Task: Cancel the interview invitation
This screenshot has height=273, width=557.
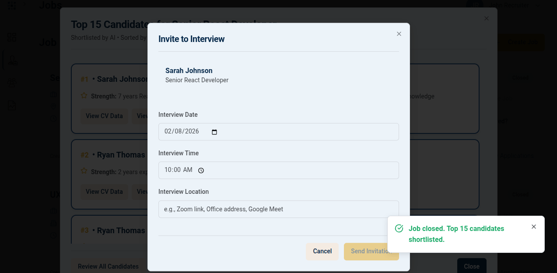Action: (322, 251)
